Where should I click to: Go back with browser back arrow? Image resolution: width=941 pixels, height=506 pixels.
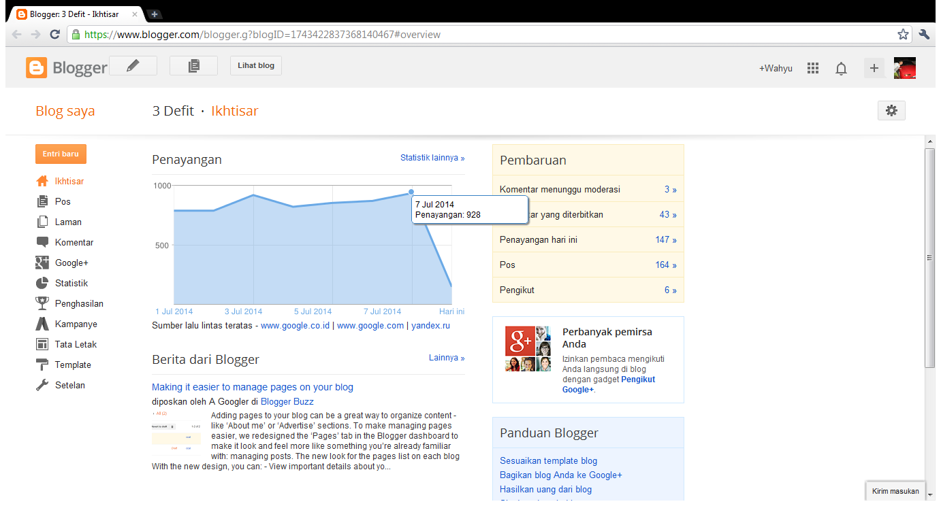point(17,34)
